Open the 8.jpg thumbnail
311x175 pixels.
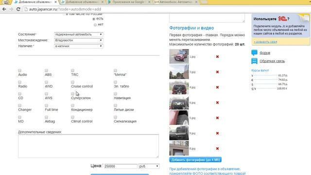[x=179, y=148]
